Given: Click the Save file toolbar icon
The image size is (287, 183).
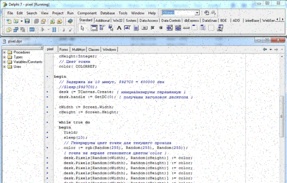Looking at the screenshot, I should coord(27,21).
